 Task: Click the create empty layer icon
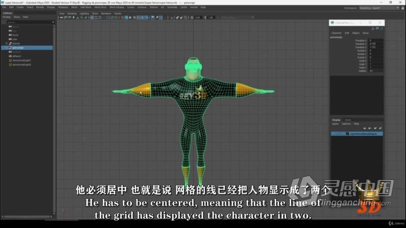click(x=375, y=128)
